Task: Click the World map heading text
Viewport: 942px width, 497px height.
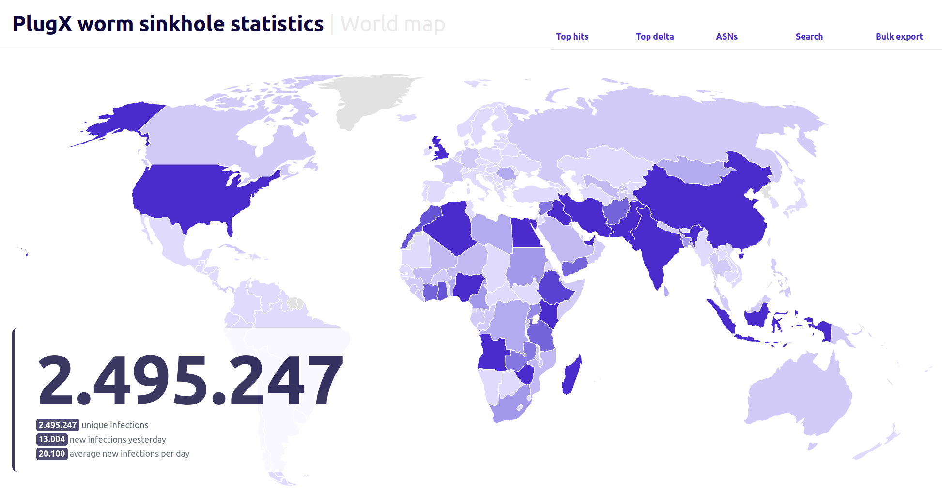Action: pos(392,24)
